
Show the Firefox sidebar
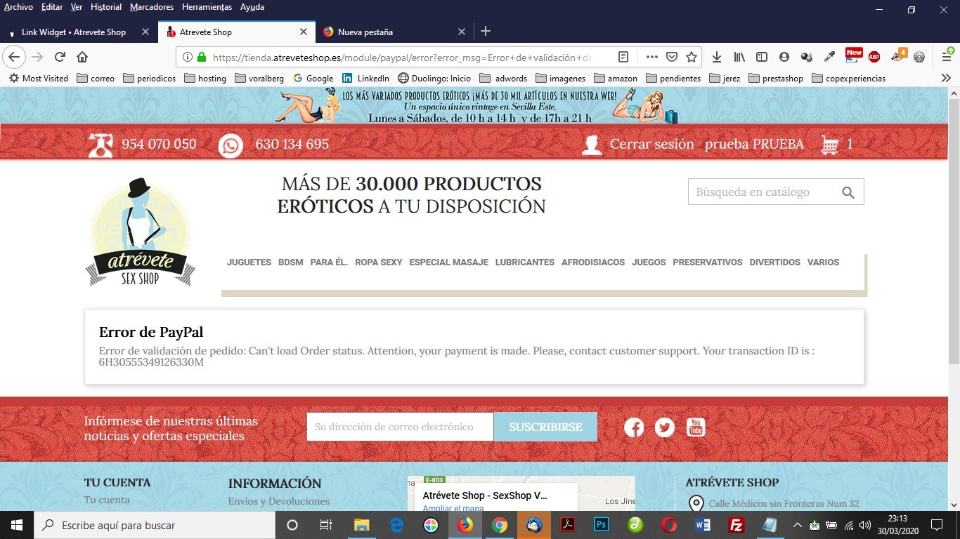pyautogui.click(x=761, y=57)
